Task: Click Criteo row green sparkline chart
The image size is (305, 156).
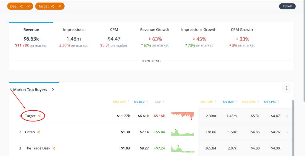Action: pyautogui.click(x=183, y=132)
